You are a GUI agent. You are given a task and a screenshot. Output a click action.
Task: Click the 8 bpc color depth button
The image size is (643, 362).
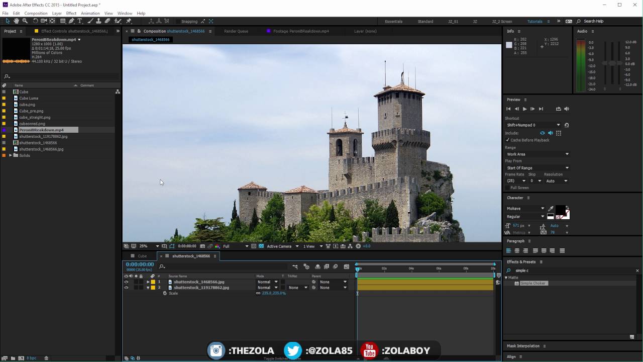tap(31, 358)
